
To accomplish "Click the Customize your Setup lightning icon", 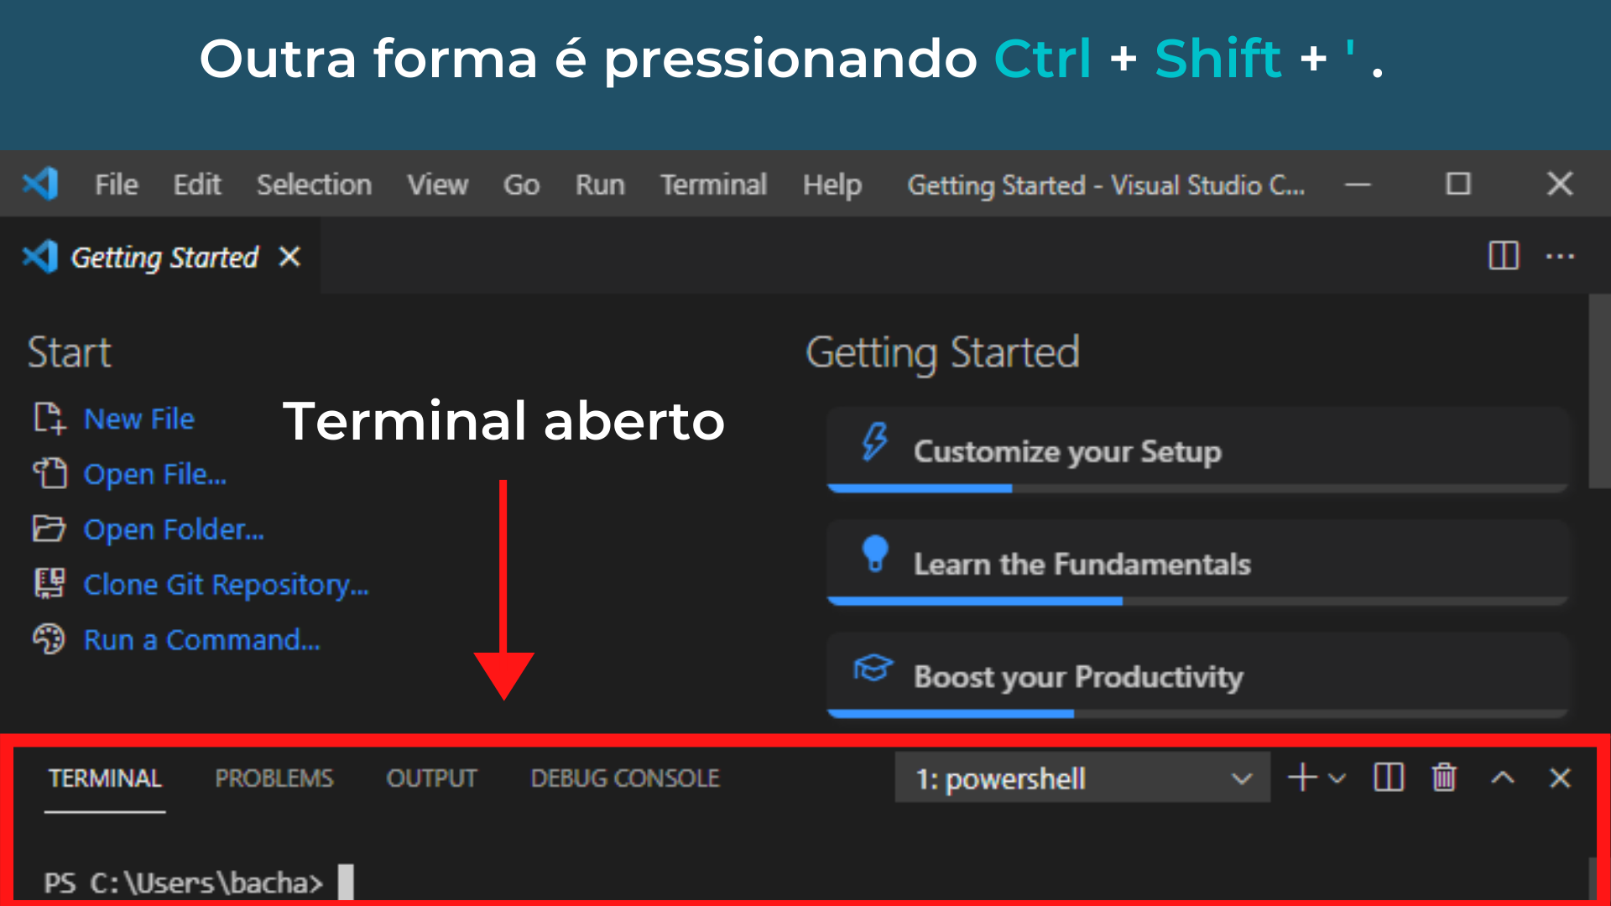I will coord(874,442).
